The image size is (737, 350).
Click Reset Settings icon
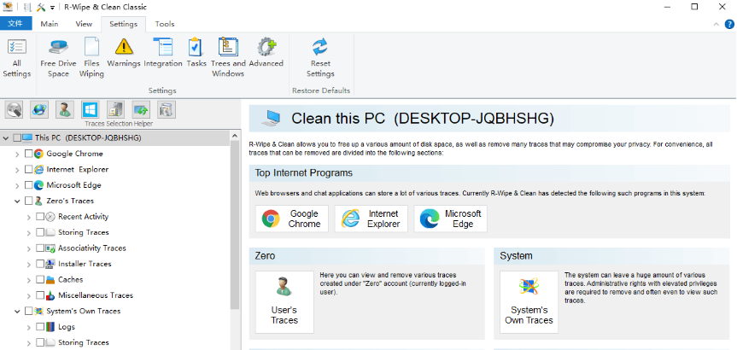pos(320,47)
